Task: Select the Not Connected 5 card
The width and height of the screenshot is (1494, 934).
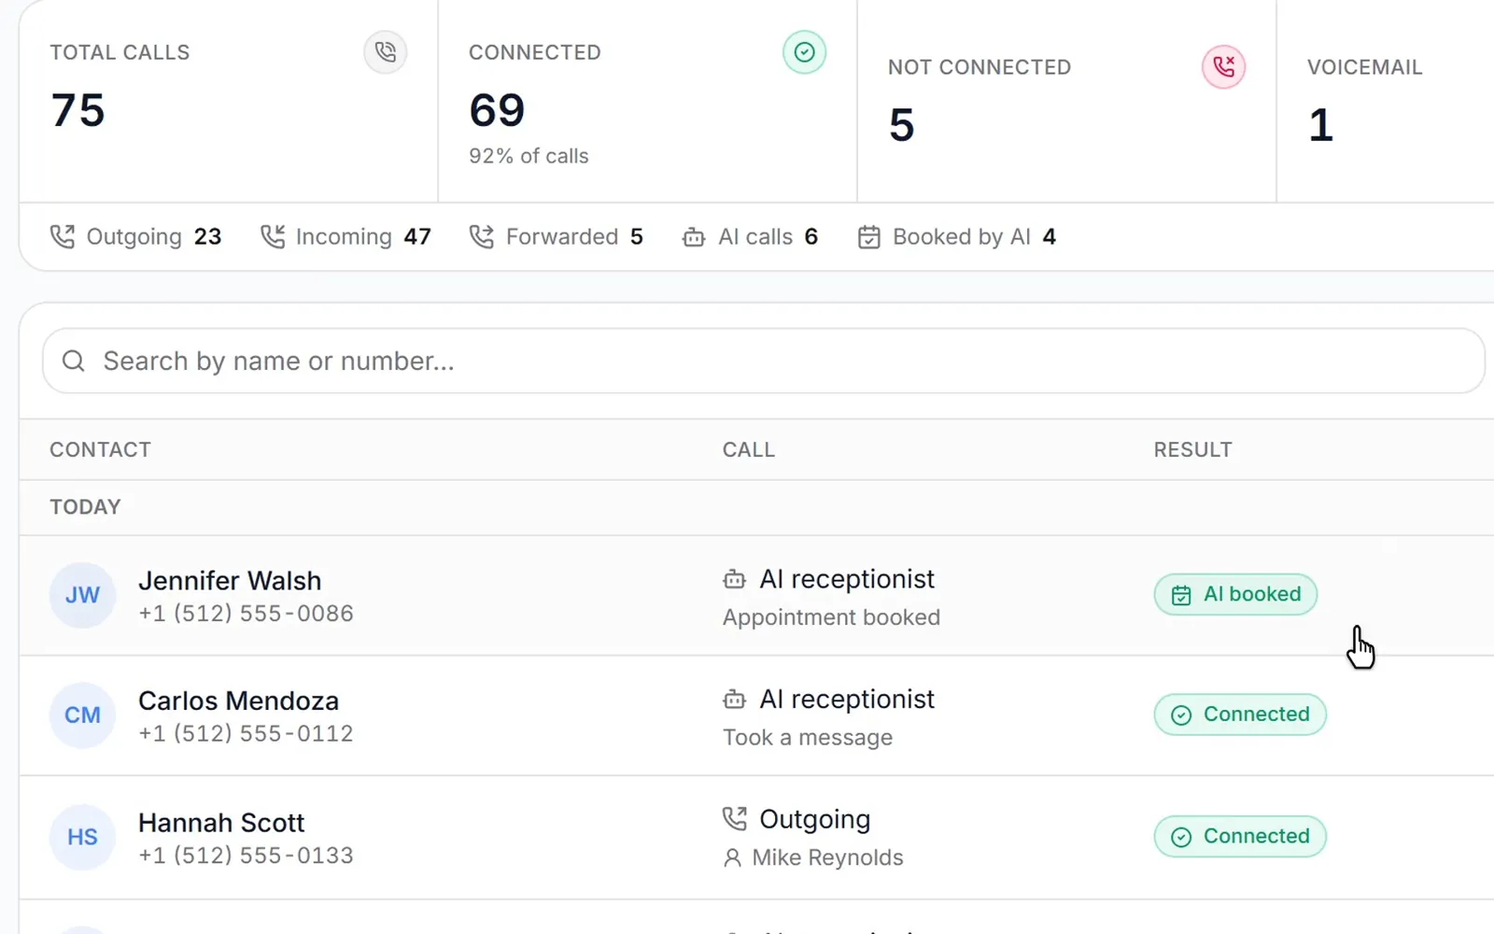Action: tap(1066, 101)
